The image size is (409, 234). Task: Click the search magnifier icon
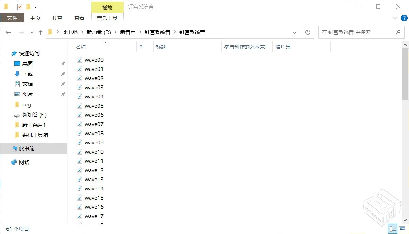point(398,32)
